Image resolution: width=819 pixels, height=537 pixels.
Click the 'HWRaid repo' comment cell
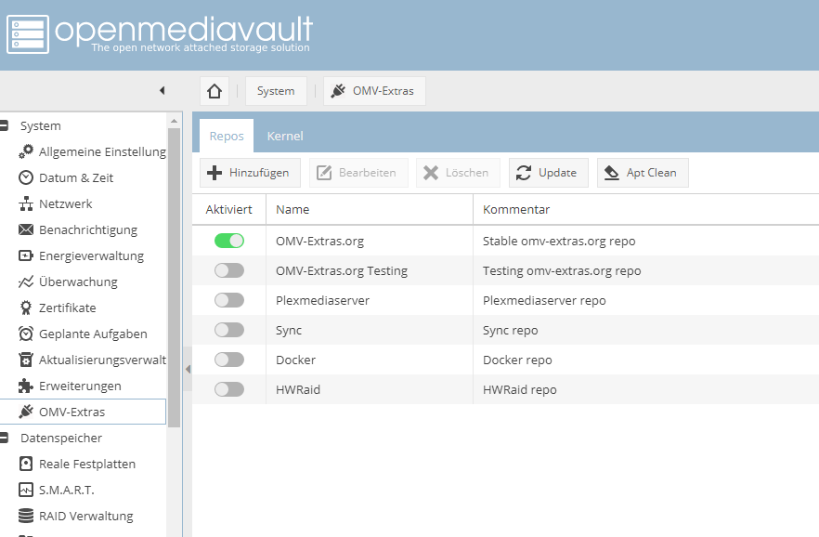click(646, 389)
